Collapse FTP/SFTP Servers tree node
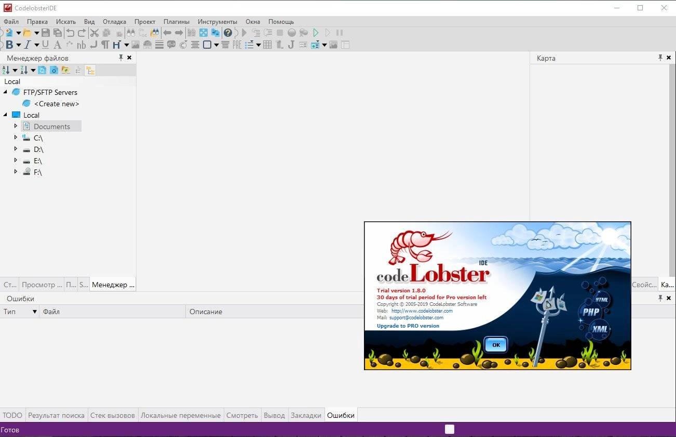The width and height of the screenshot is (676, 437). coord(6,92)
